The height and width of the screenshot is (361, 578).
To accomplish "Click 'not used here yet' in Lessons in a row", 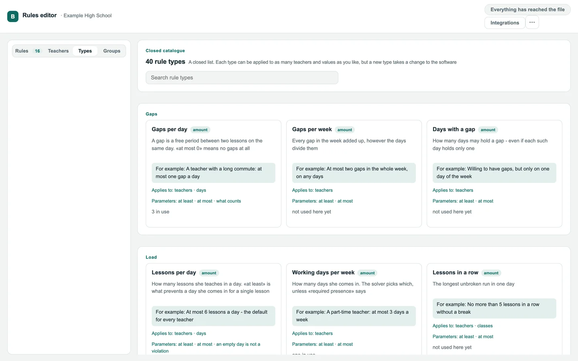I will coord(452,347).
